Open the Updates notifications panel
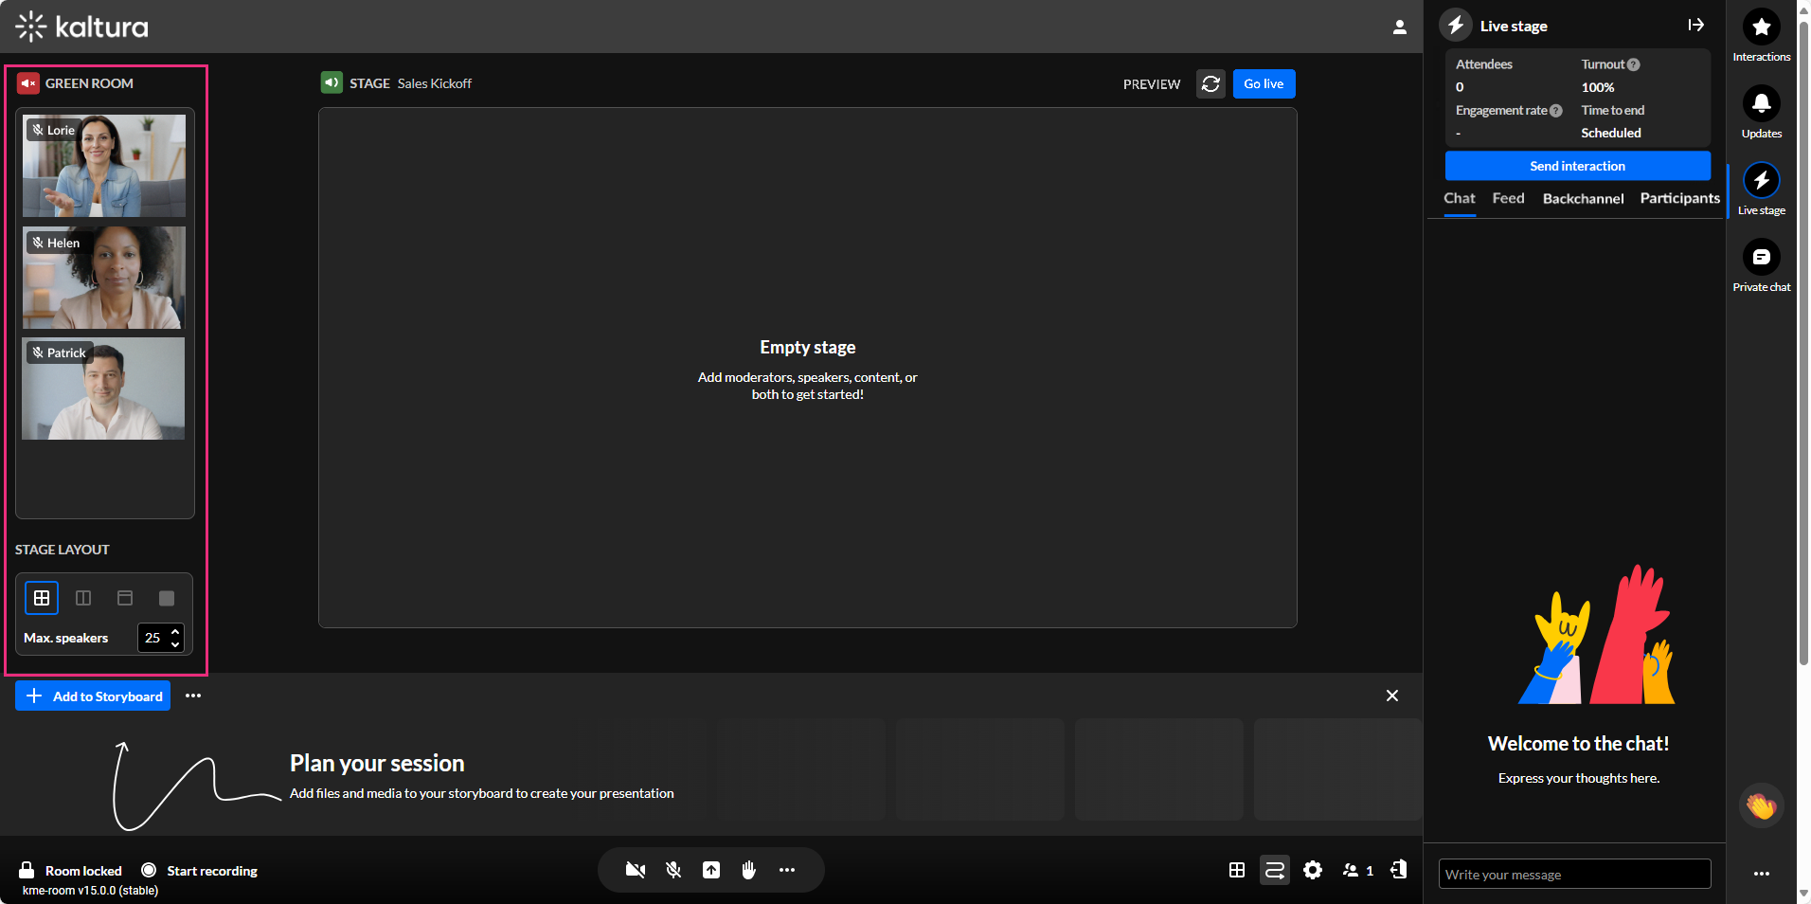Image resolution: width=1811 pixels, height=904 pixels. pyautogui.click(x=1762, y=113)
